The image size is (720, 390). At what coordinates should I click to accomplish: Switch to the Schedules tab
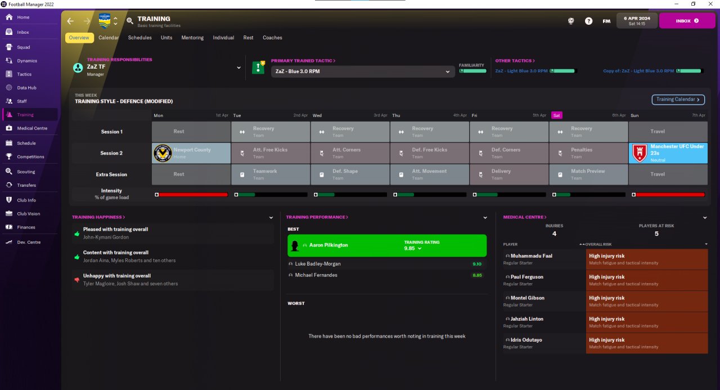[x=139, y=38]
